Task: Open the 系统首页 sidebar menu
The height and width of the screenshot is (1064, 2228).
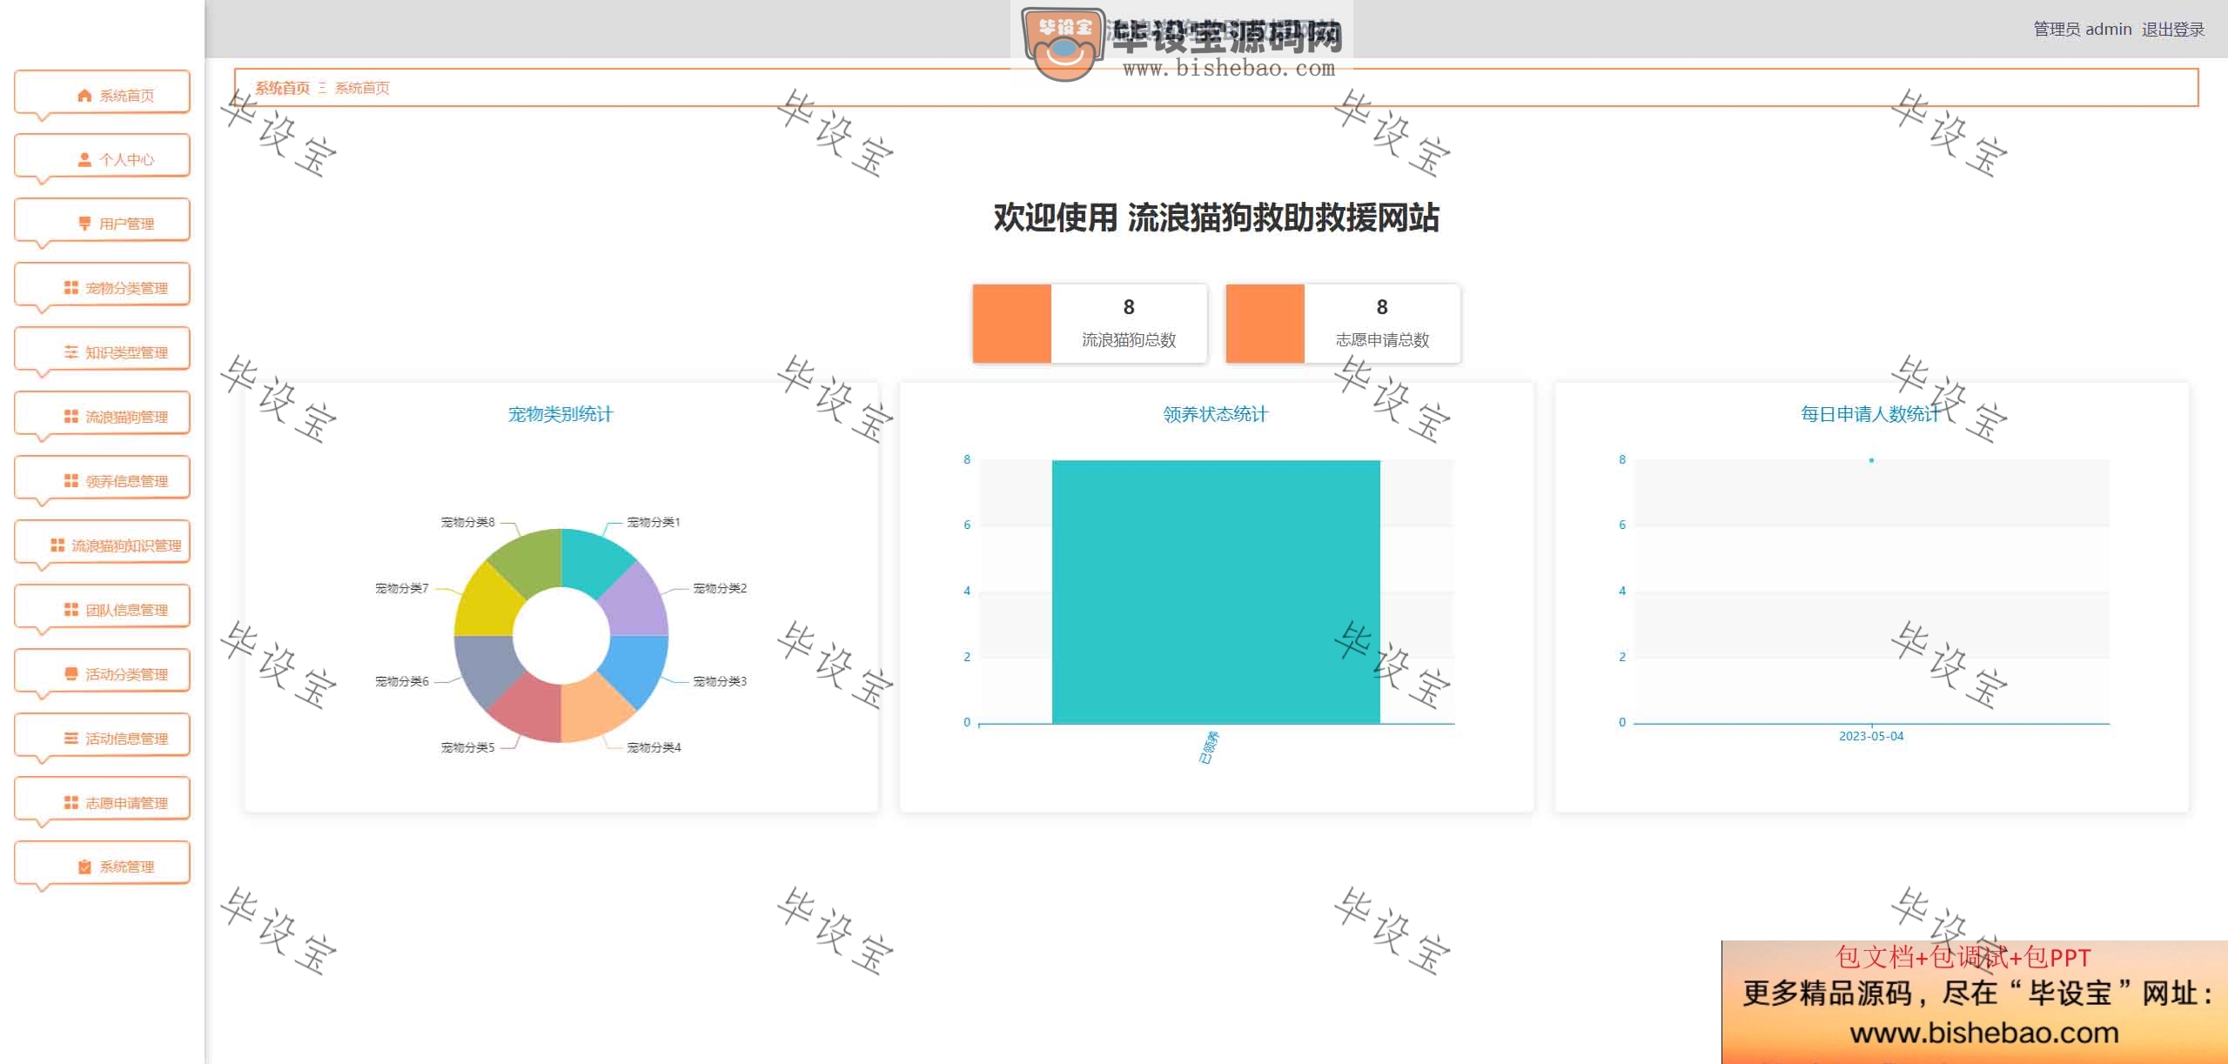Action: pos(102,92)
